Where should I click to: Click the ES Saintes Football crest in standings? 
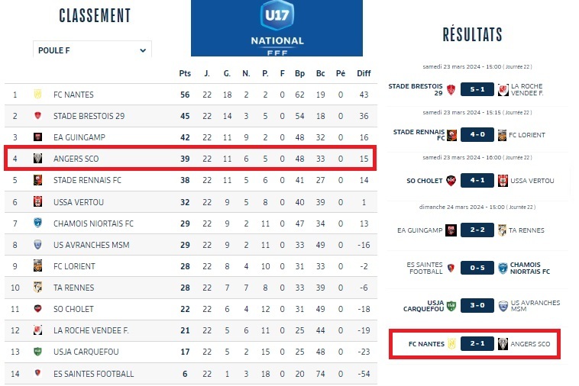(37, 374)
